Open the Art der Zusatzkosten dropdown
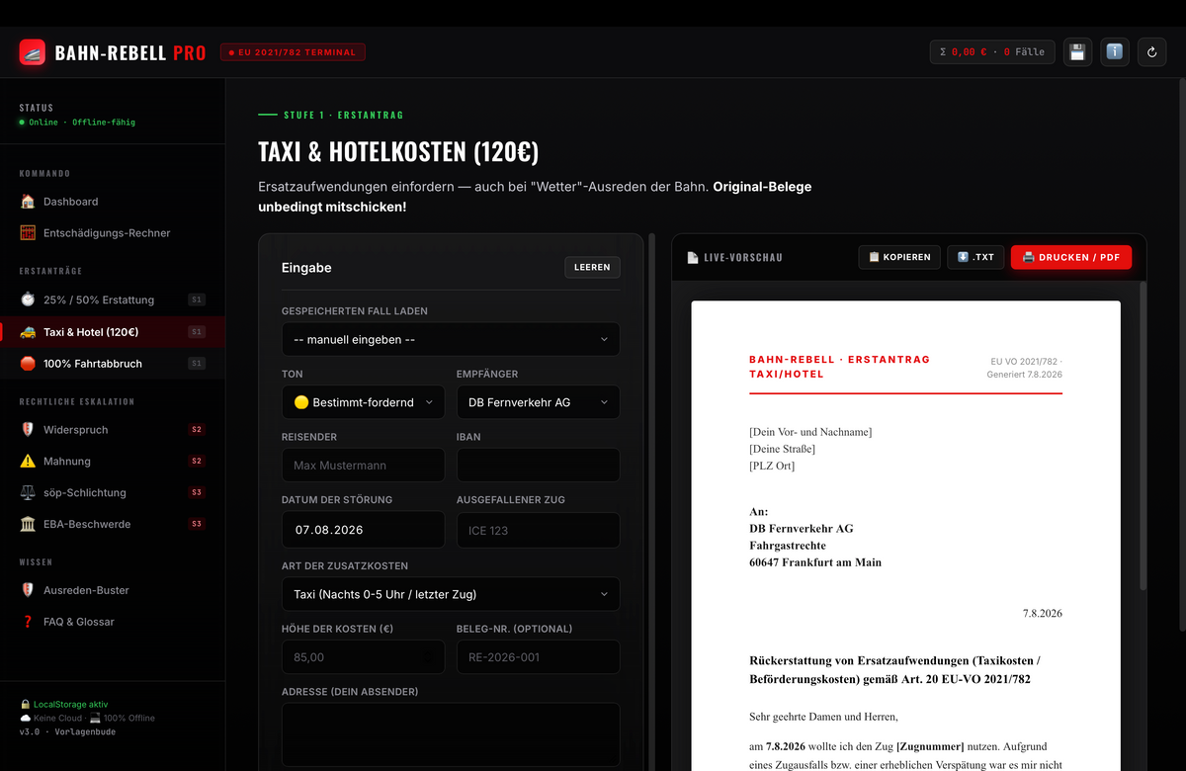 (x=451, y=594)
